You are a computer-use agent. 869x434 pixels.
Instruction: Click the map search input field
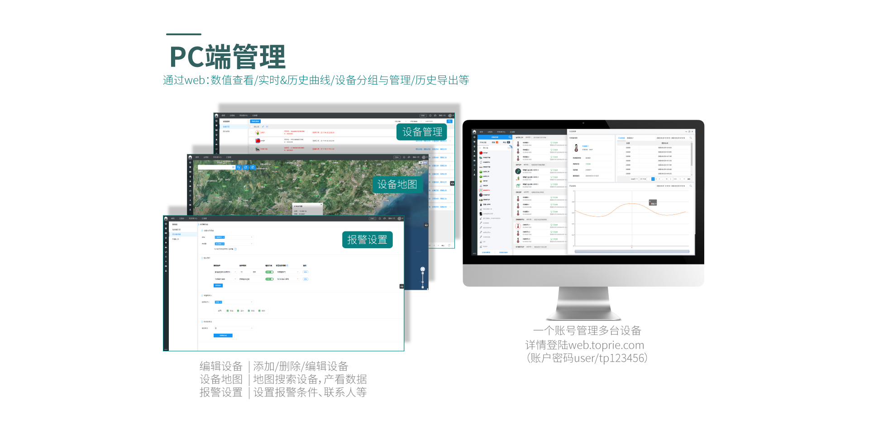215,167
